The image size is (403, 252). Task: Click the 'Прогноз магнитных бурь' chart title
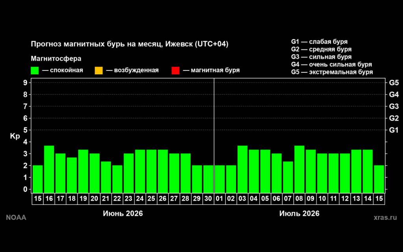pyautogui.click(x=129, y=44)
